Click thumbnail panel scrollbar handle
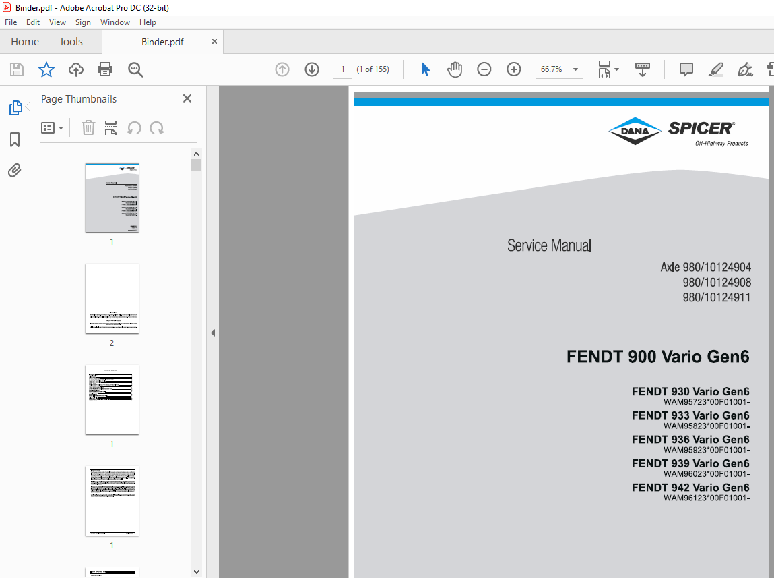Viewport: 774px width, 578px height. (197, 165)
